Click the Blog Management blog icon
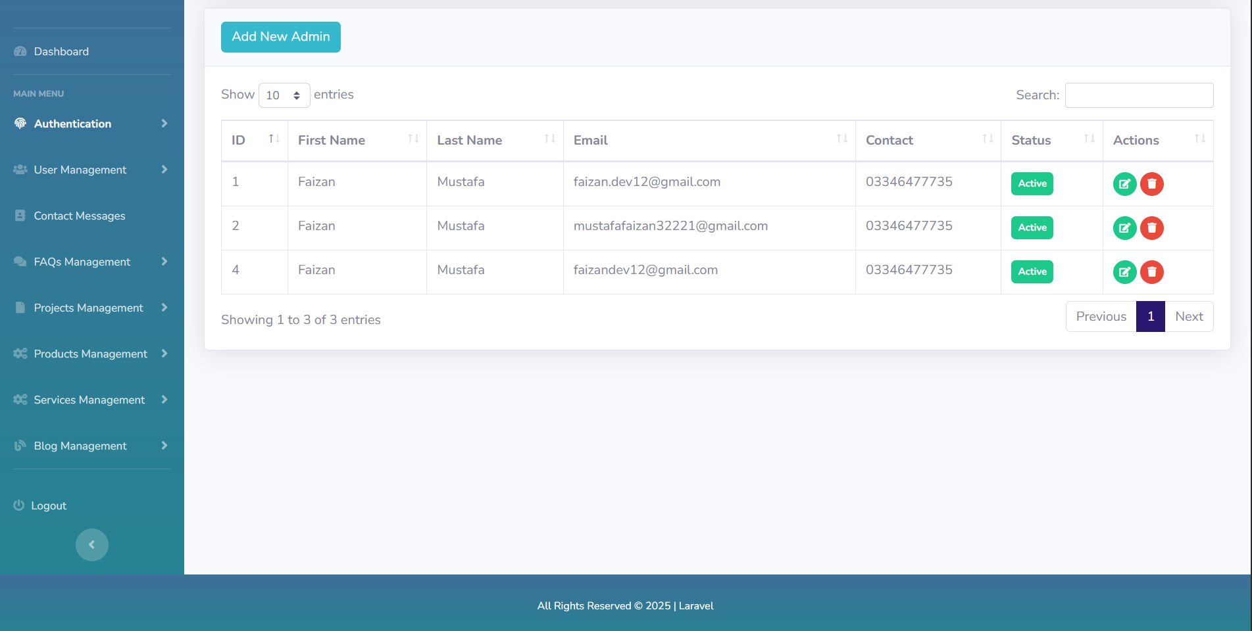This screenshot has height=631, width=1252. pyautogui.click(x=20, y=446)
